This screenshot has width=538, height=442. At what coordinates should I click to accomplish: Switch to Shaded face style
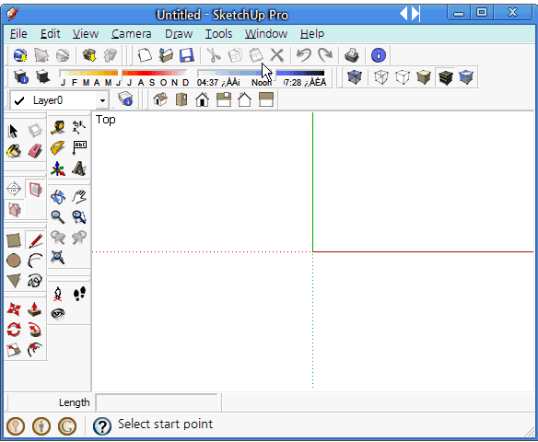click(x=424, y=77)
